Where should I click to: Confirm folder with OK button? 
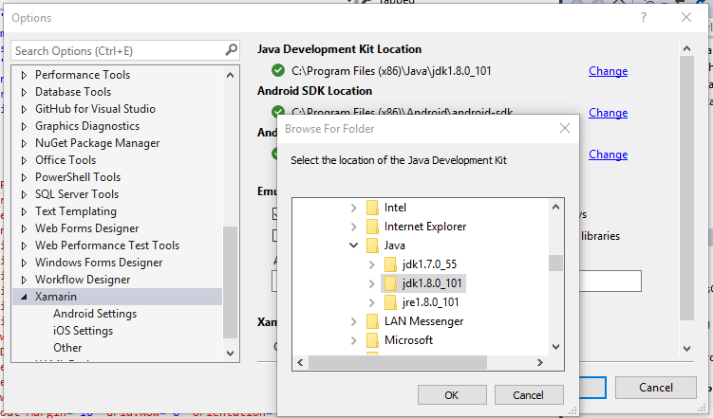(452, 395)
